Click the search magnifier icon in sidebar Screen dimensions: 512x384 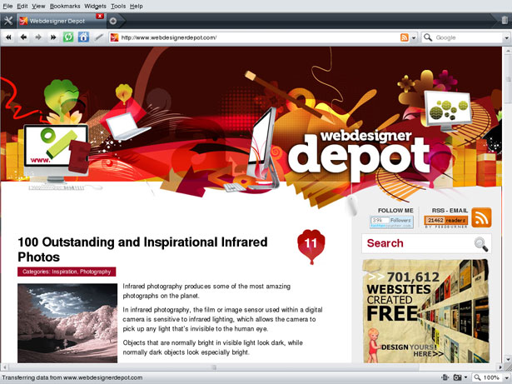coord(481,244)
